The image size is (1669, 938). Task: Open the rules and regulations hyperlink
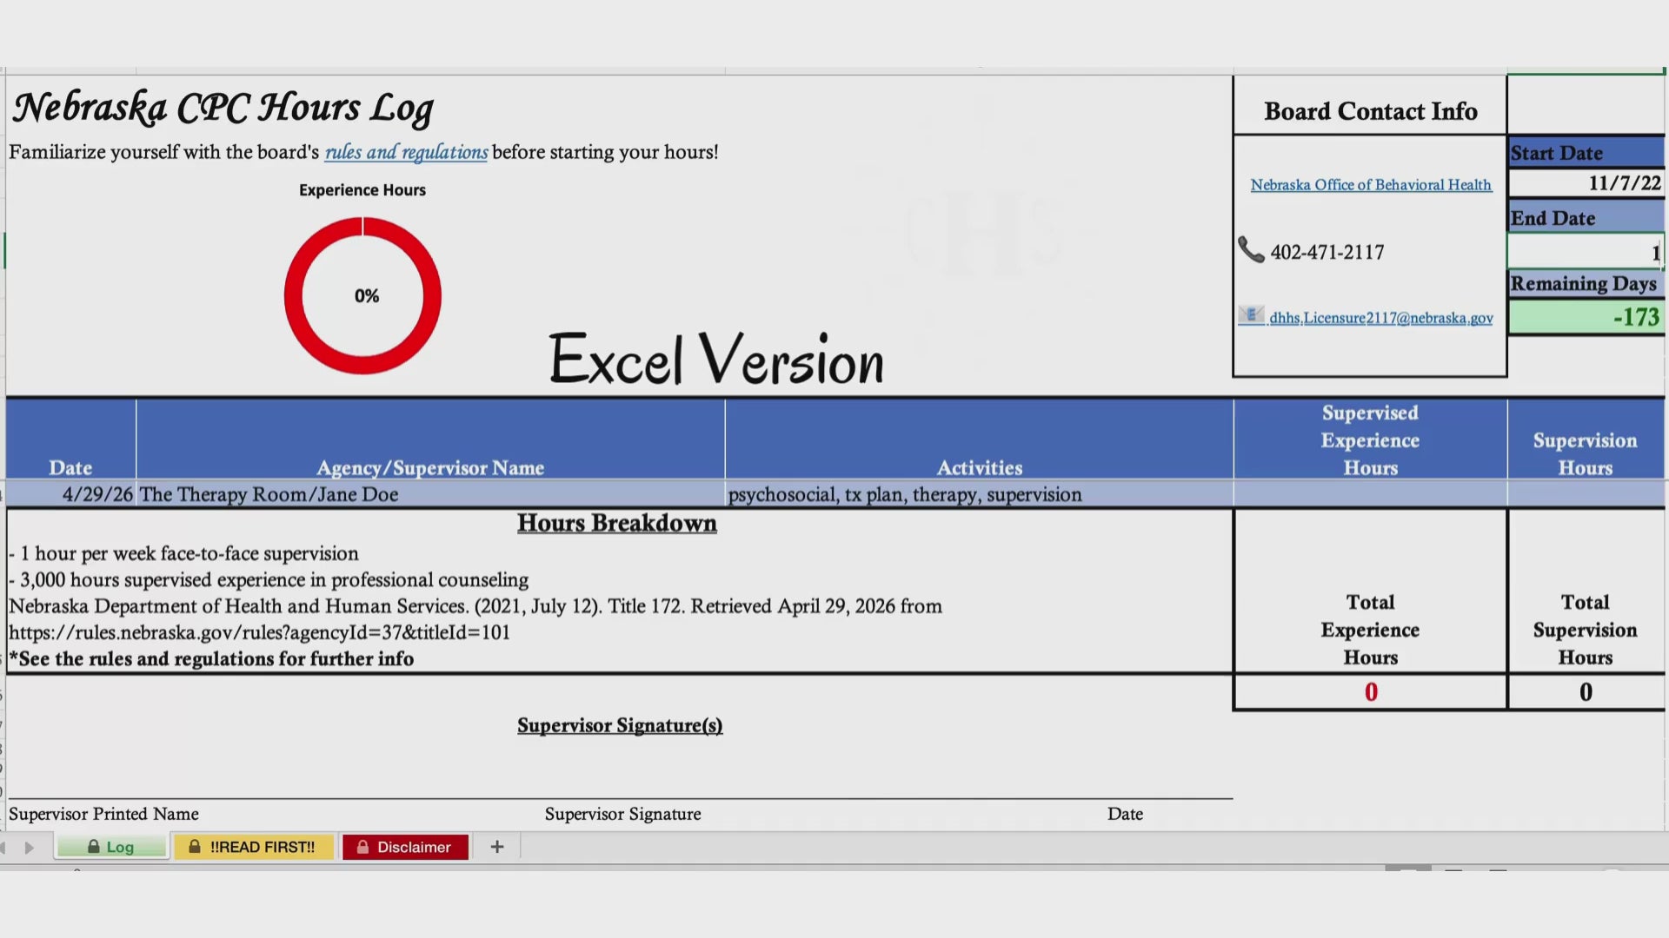[406, 152]
